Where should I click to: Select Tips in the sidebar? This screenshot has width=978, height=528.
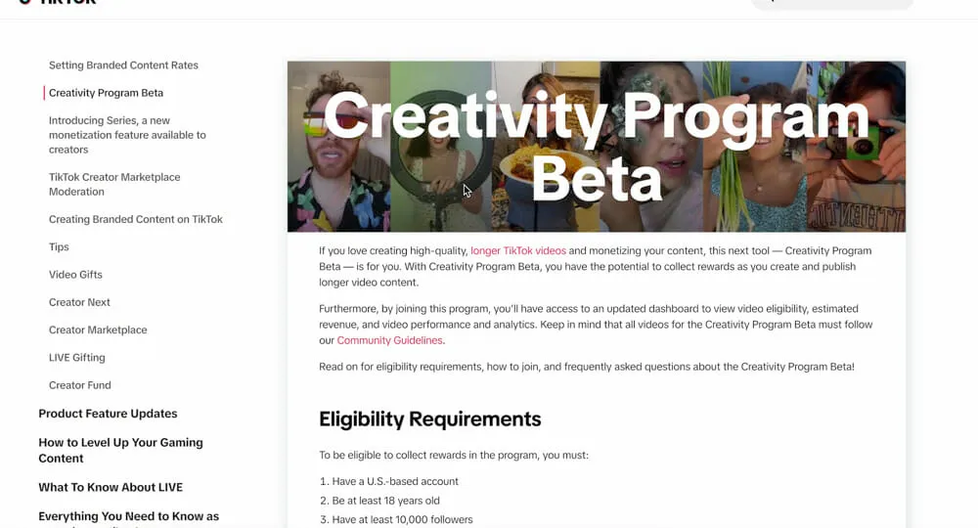coord(59,247)
